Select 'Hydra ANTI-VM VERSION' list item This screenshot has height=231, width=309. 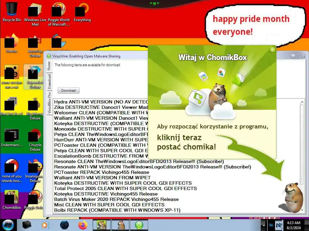101,102
